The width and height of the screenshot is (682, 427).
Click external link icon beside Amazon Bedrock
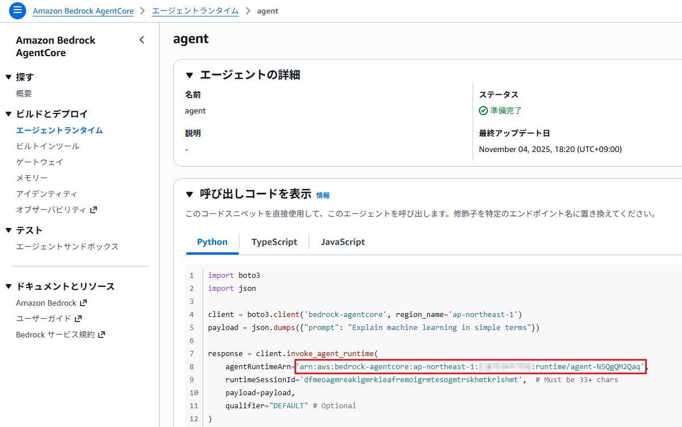click(x=83, y=303)
